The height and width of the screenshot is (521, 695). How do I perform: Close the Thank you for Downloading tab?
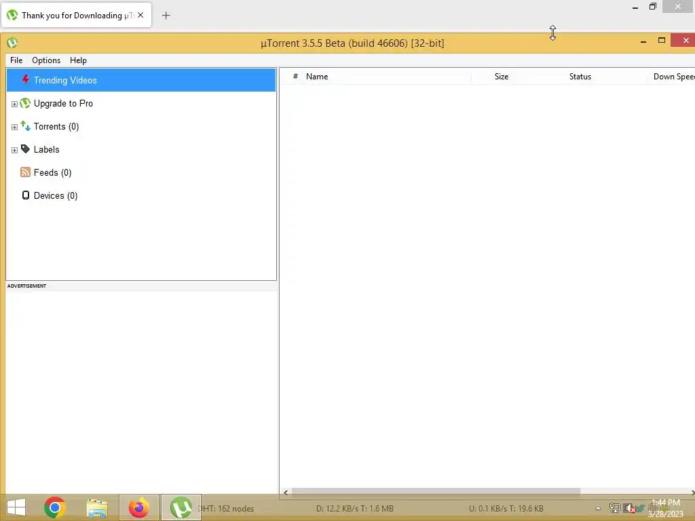[x=140, y=15]
